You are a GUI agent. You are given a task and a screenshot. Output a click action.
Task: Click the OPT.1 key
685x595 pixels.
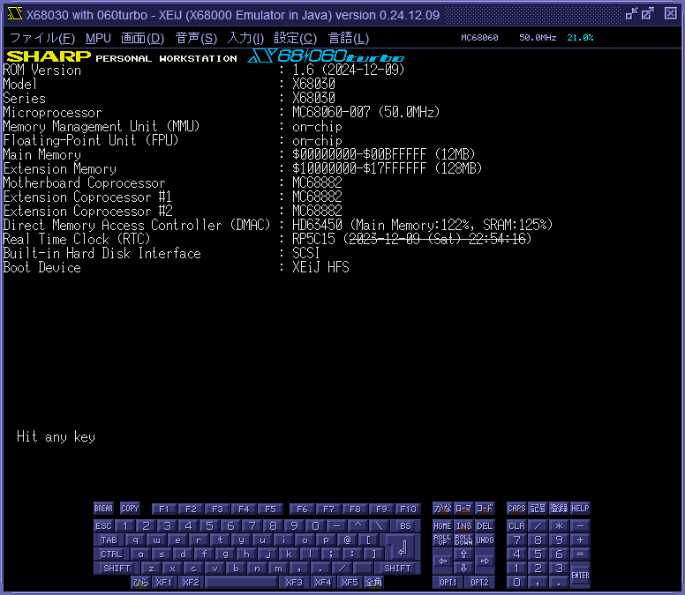(448, 583)
